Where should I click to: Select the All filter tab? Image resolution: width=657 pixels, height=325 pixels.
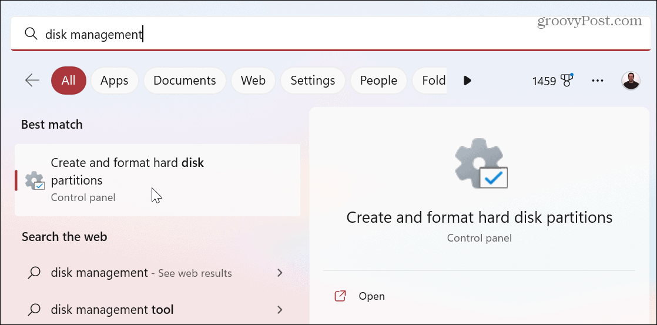coord(69,81)
